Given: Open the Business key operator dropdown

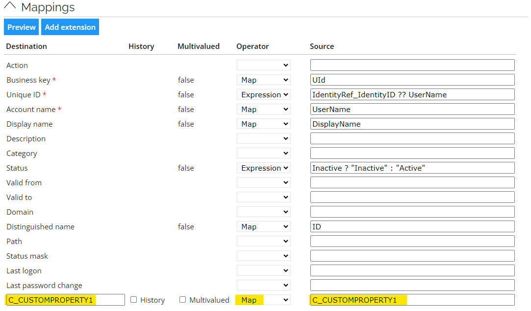Looking at the screenshot, I should (x=263, y=80).
